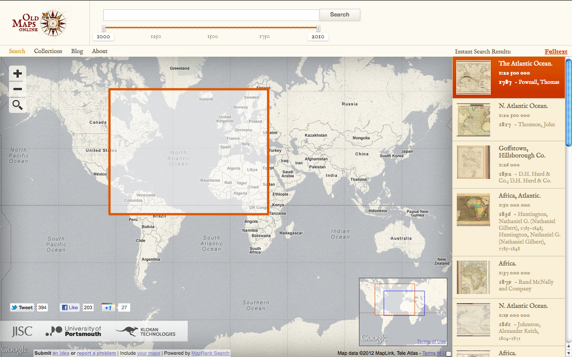This screenshot has height=357, width=572.
Task: Open Africa, Atlantic 1836 map thumbnail
Action: (473, 209)
